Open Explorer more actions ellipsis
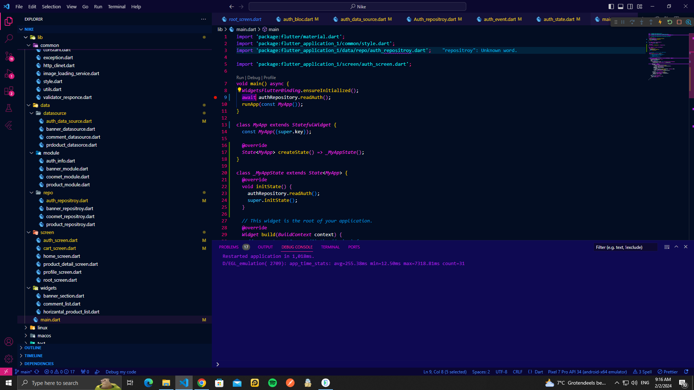 coord(204,19)
